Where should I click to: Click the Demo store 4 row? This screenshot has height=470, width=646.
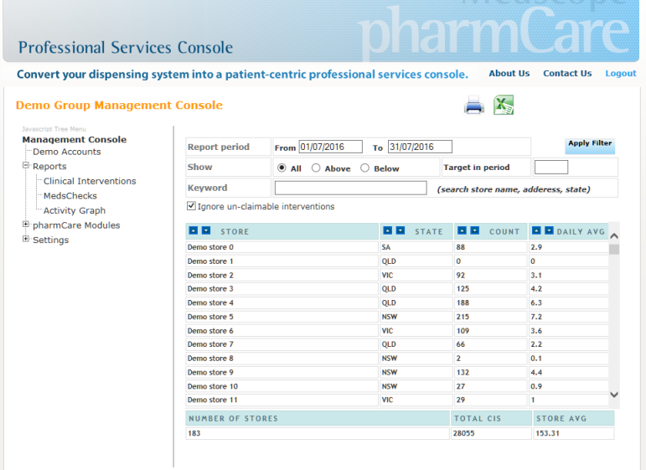[397, 302]
